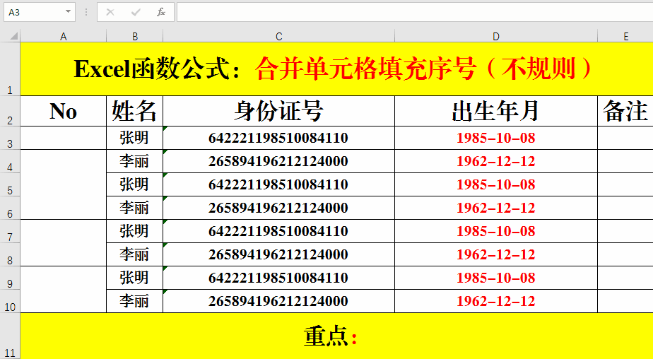
Task: Select merged No cell beside rows 9-10
Action: click(64, 290)
